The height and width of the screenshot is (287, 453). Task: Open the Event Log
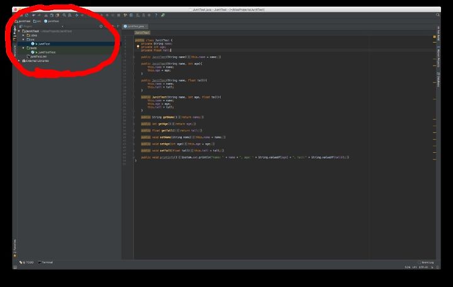(425, 262)
